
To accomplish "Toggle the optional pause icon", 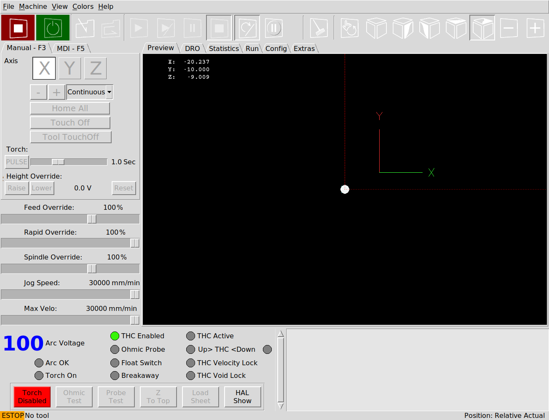I will pos(273,28).
